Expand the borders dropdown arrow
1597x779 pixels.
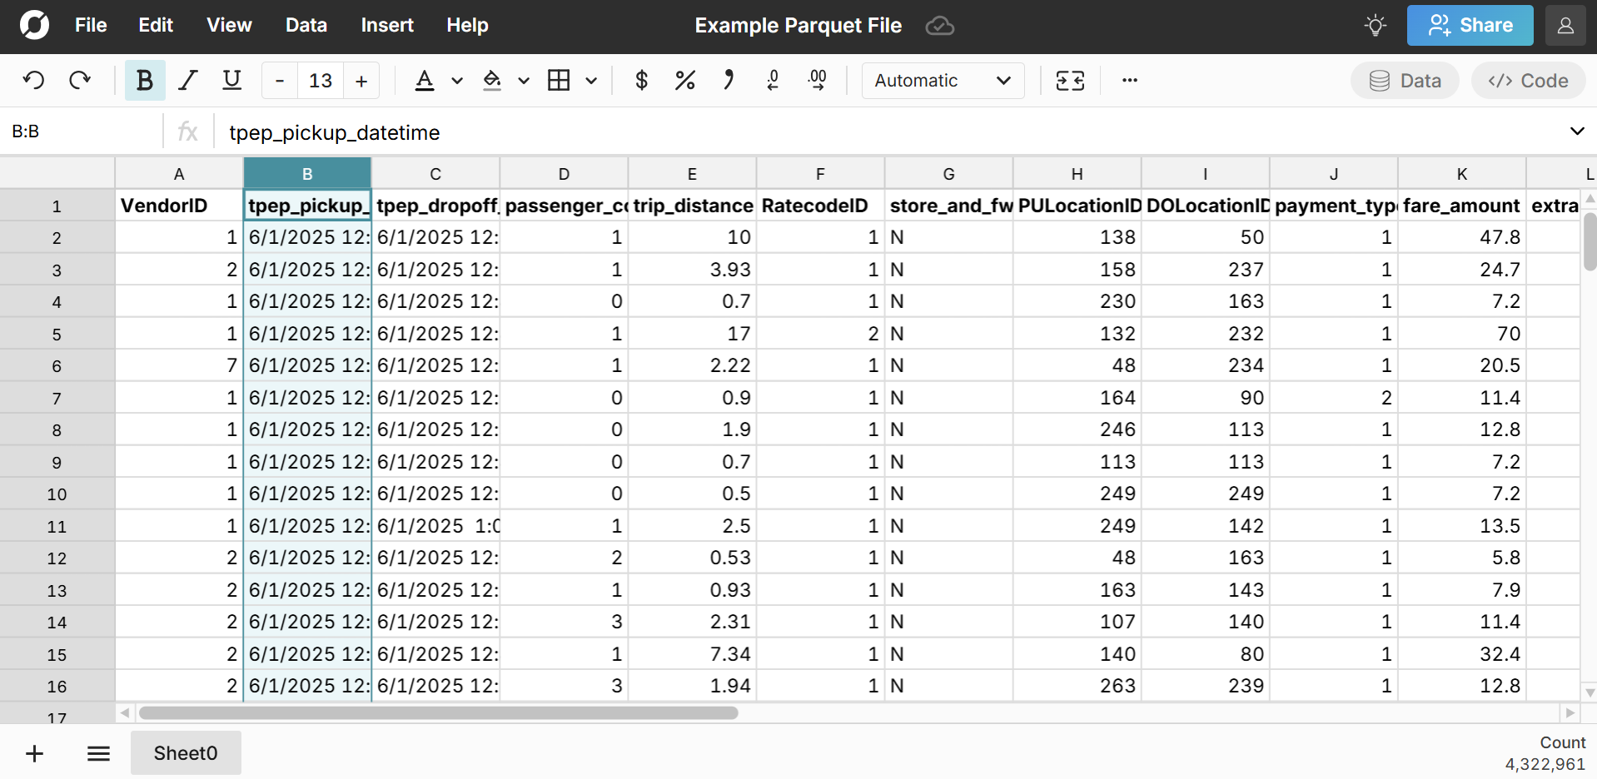point(591,81)
